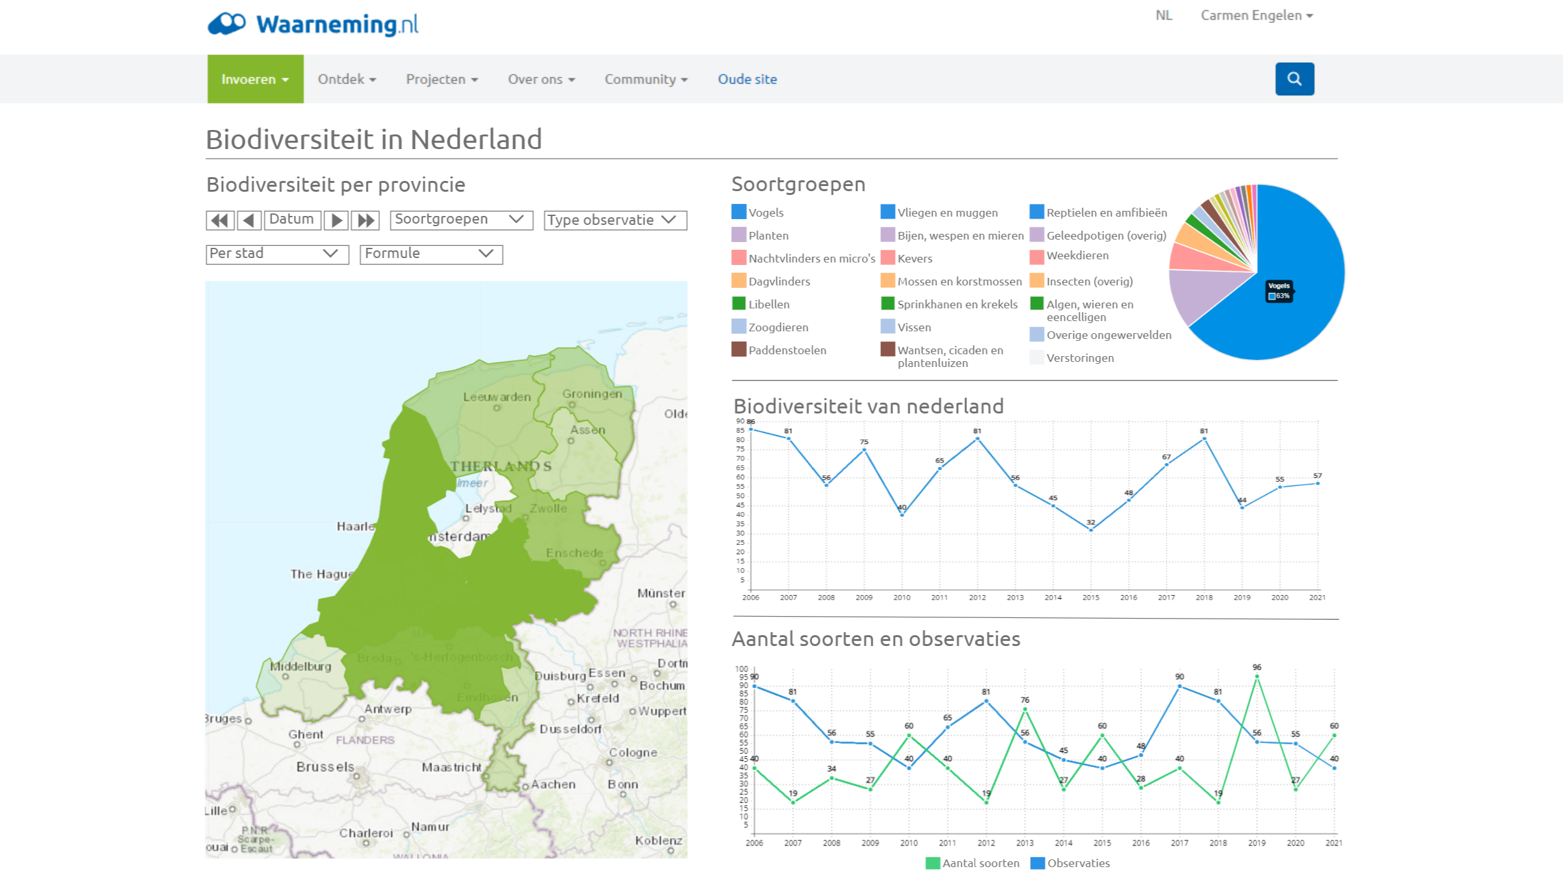Toggle Vissen legend swatch
This screenshot has height=876, width=1563.
[x=887, y=326]
